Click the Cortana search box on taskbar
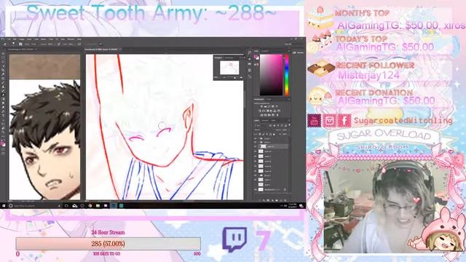466x262 pixels. [x=35, y=205]
